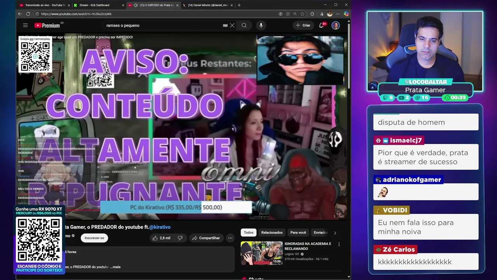Show more filter chips with right chevron
Image resolution: width=497 pixels, height=280 pixels.
tap(335, 233)
